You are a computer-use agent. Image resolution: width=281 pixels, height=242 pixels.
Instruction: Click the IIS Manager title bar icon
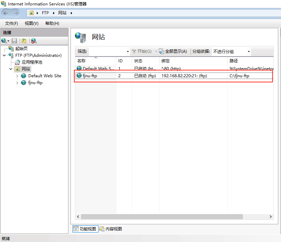3,4
